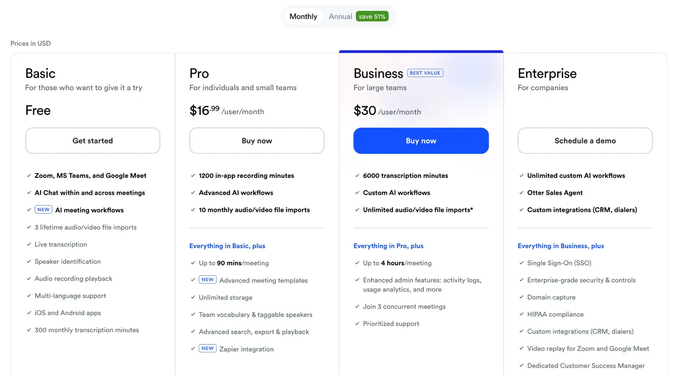Click the Pro plan heading
Image resolution: width=691 pixels, height=375 pixels.
[x=199, y=73]
